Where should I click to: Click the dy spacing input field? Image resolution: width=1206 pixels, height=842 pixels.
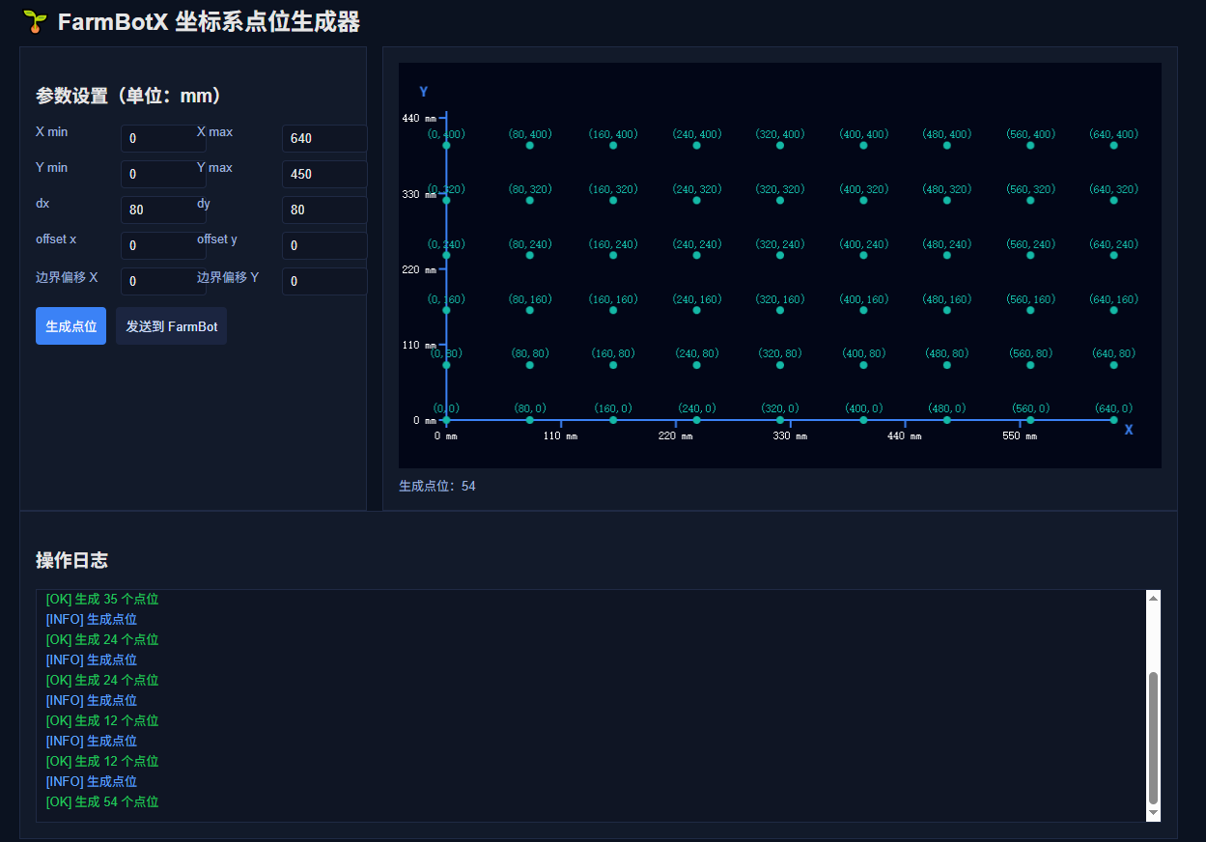coord(323,210)
